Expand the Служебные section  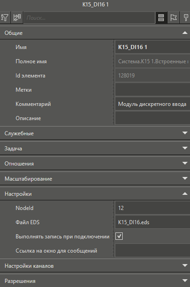[x=95, y=133]
